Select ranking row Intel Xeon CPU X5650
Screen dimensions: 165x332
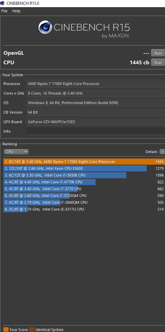(x=84, y=168)
